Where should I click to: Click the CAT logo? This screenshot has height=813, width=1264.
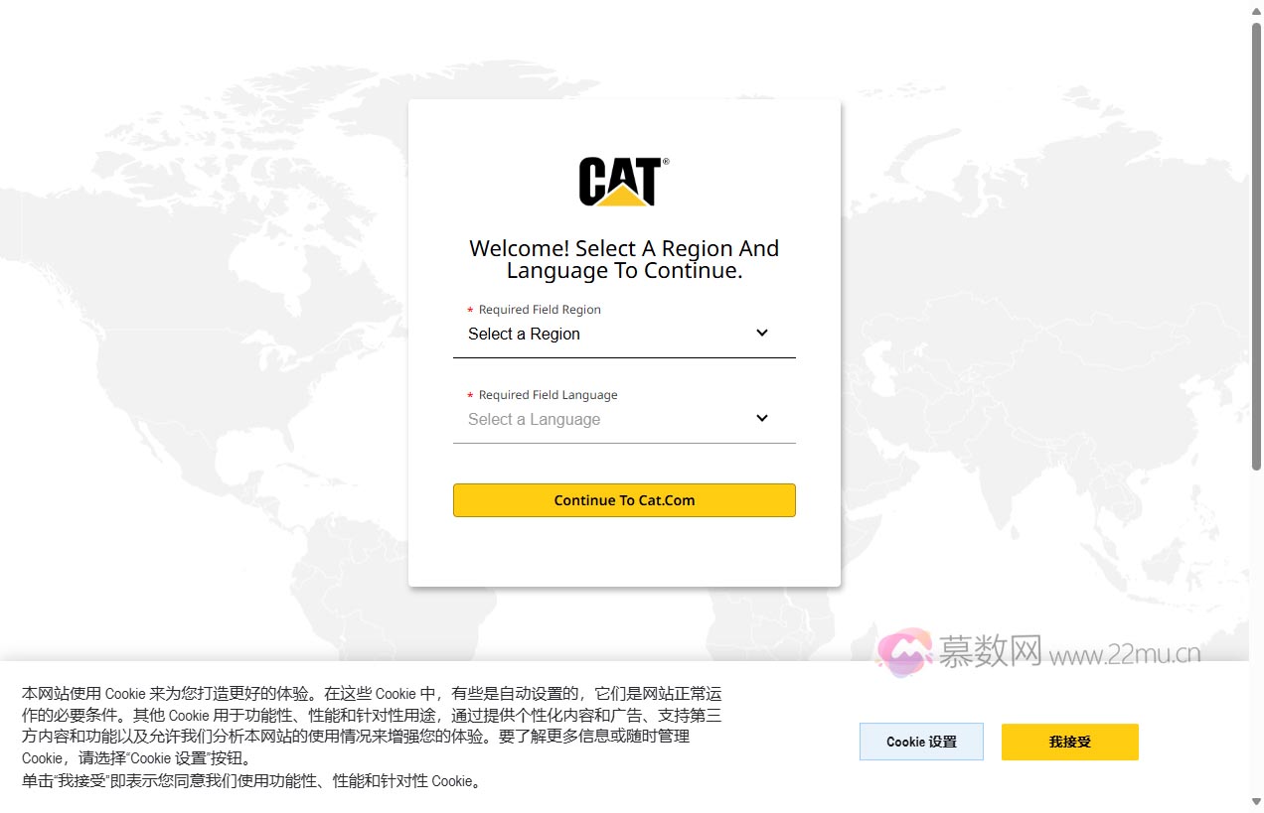623,181
